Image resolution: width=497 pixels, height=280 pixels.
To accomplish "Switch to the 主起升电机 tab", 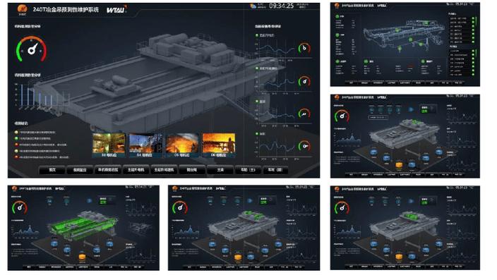I will (136, 170).
